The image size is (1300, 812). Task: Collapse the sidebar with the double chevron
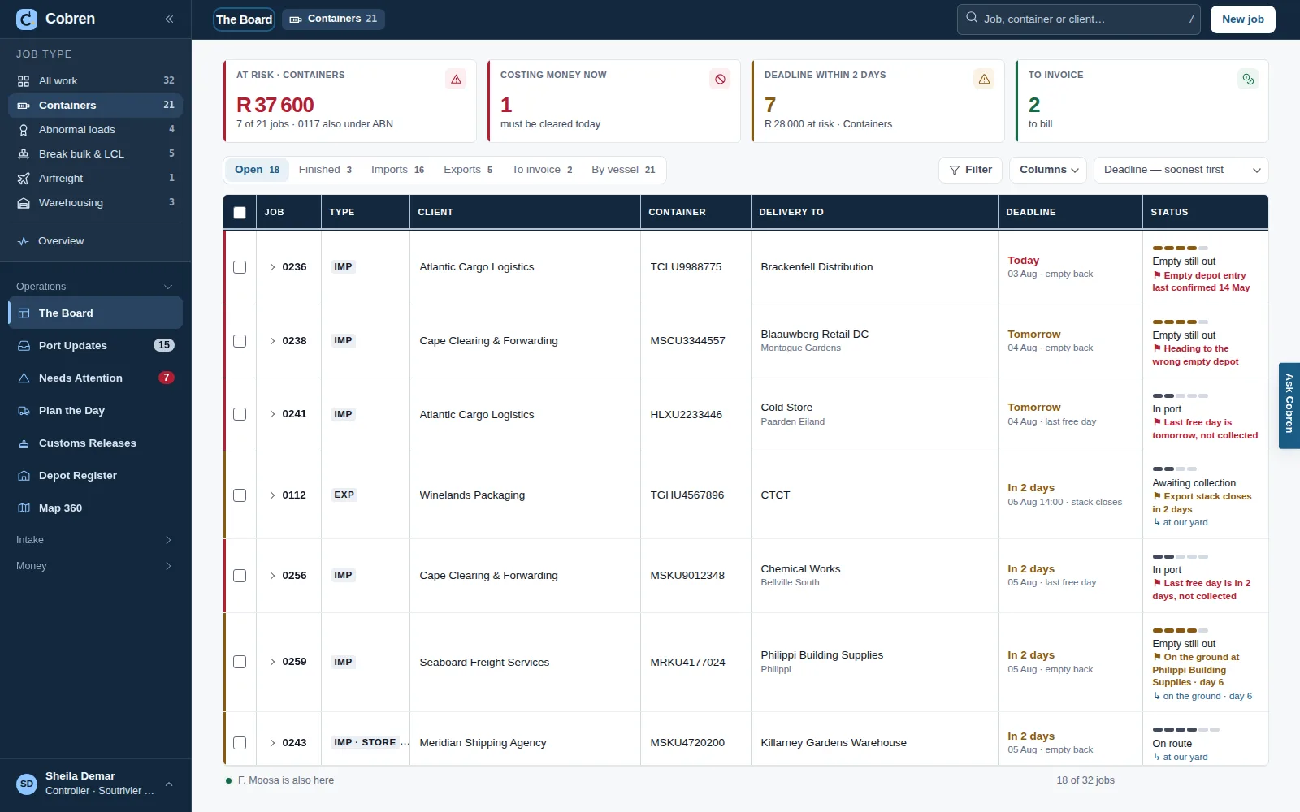pos(169,19)
